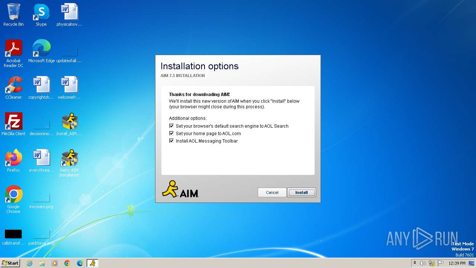The width and height of the screenshot is (476, 268).
Task: Select the CCleaner desktop shortcut
Action: pos(13,88)
